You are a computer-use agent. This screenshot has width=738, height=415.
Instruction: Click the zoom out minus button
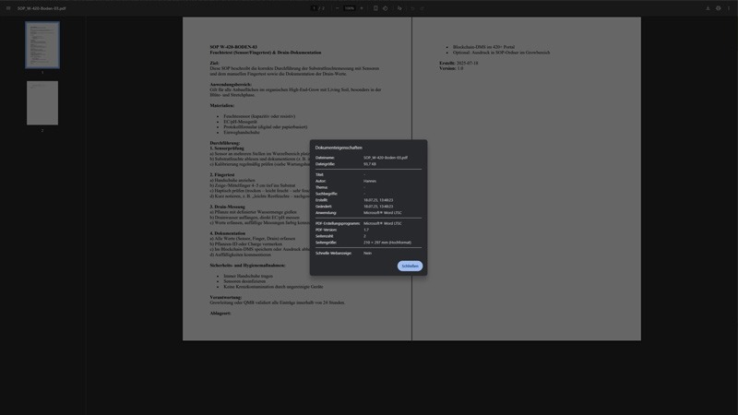point(337,8)
